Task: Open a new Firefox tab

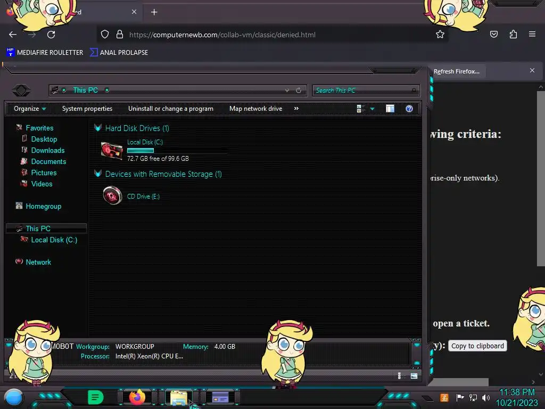Action: pos(154,12)
